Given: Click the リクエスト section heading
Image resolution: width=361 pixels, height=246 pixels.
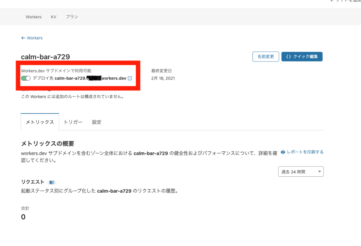Looking at the screenshot, I should point(32,182).
